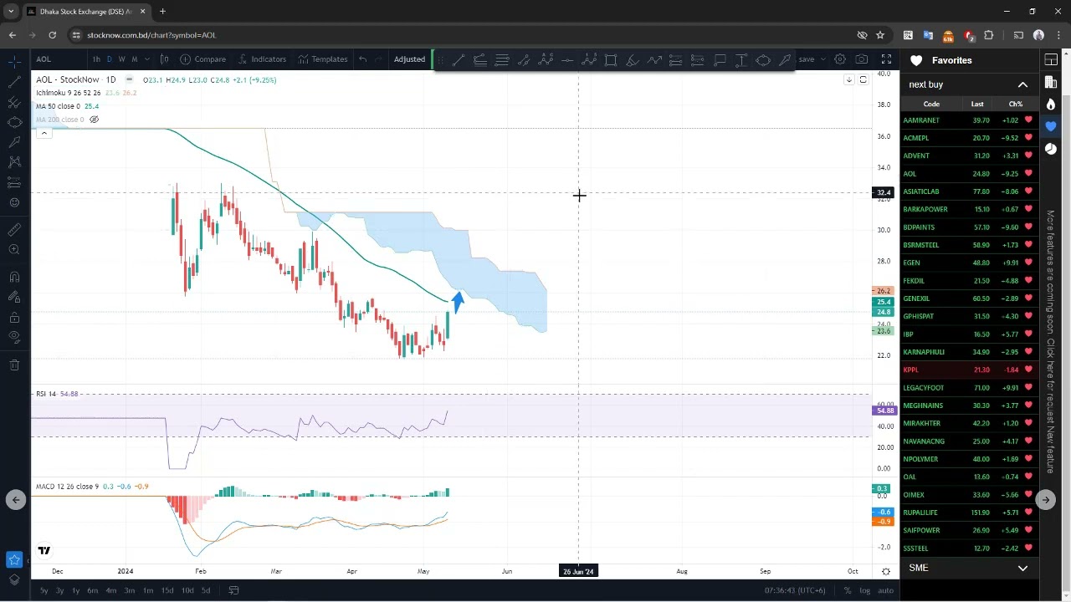Open the pie chart portfolio panel

click(x=1051, y=149)
